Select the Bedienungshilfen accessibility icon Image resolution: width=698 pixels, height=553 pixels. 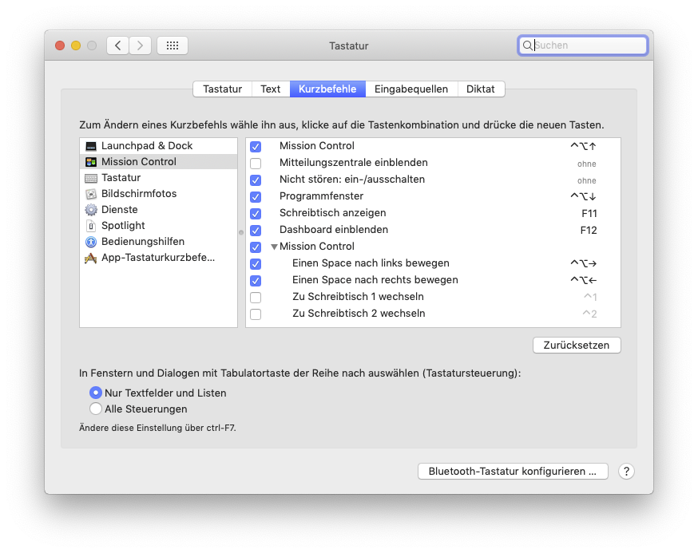click(x=91, y=242)
